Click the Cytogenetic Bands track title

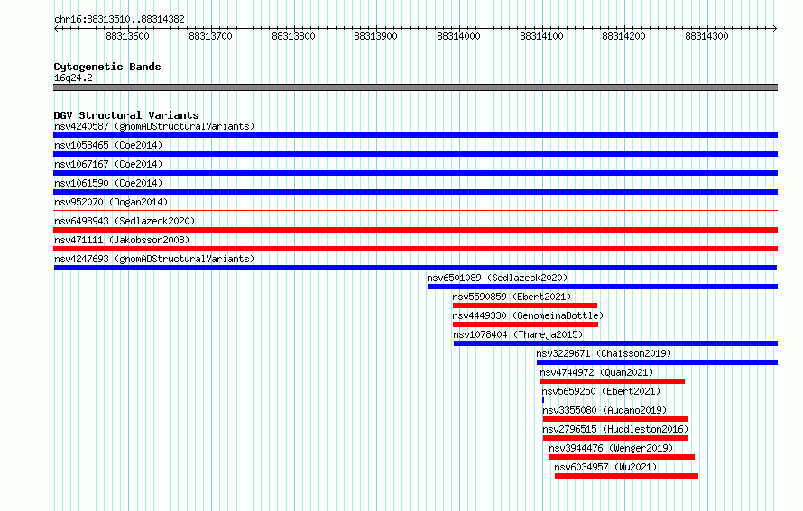[x=107, y=67]
